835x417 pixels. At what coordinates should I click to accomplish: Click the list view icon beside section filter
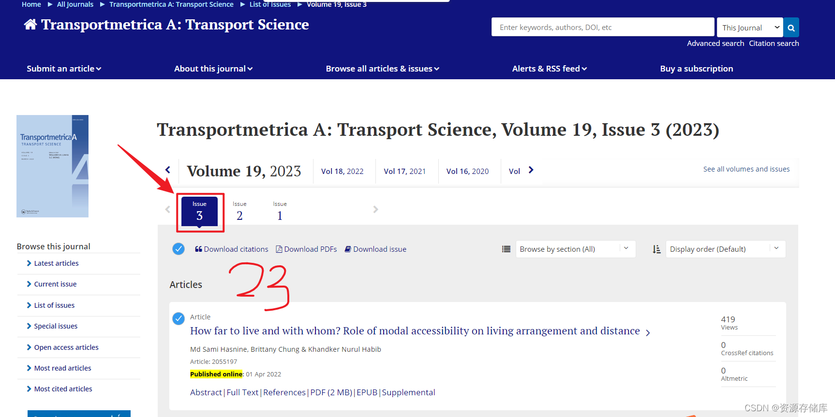pos(506,249)
